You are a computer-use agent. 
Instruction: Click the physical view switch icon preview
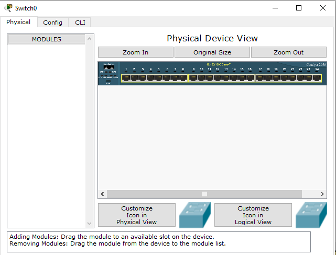194,215
